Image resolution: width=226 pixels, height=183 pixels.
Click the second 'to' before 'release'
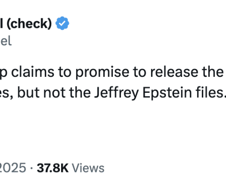point(140,72)
